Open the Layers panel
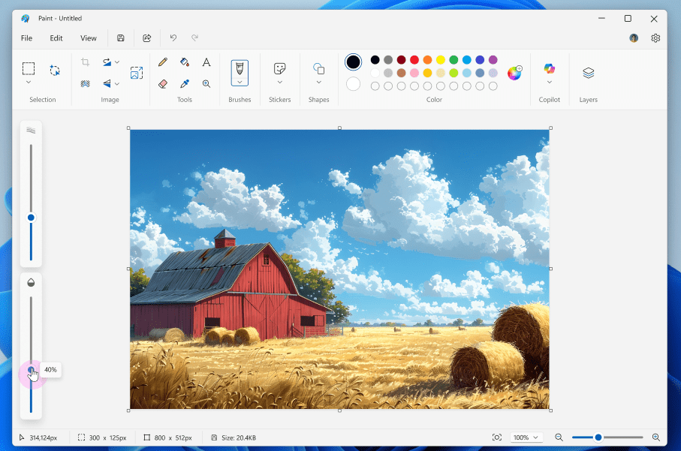This screenshot has width=681, height=451. (588, 73)
